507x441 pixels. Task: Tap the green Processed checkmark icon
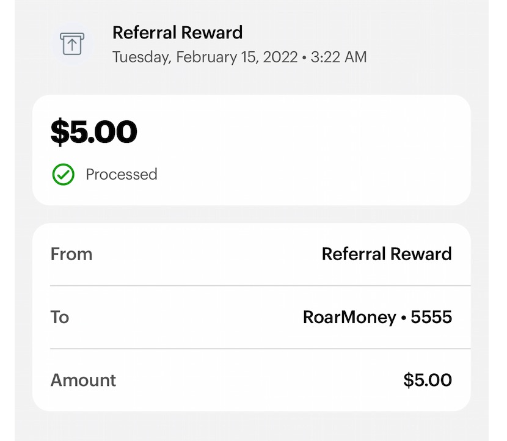click(x=63, y=175)
